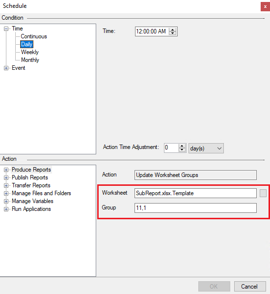The image size is (270, 294).
Task: Expand the Publish Reports node
Action: click(6, 178)
